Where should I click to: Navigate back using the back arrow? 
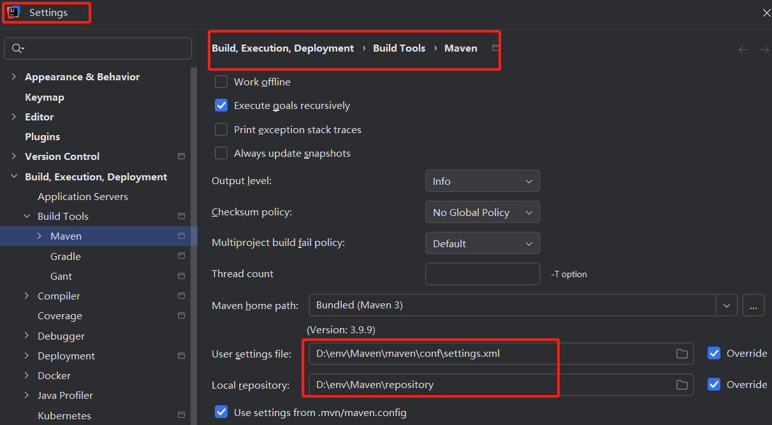click(743, 49)
